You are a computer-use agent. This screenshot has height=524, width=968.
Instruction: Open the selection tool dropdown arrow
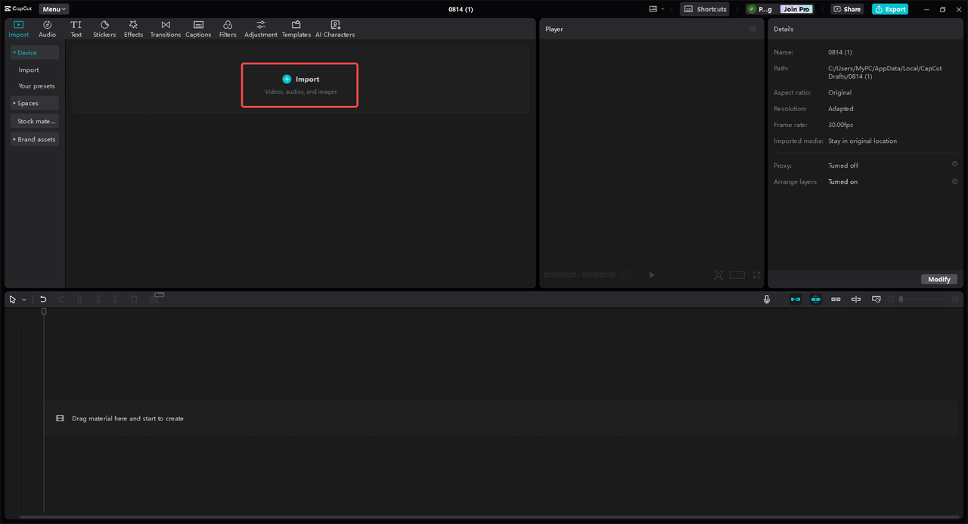click(23, 299)
